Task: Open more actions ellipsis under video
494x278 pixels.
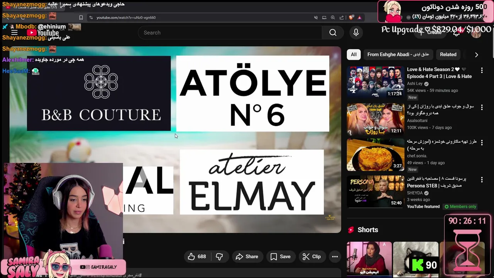Action: (x=335, y=256)
